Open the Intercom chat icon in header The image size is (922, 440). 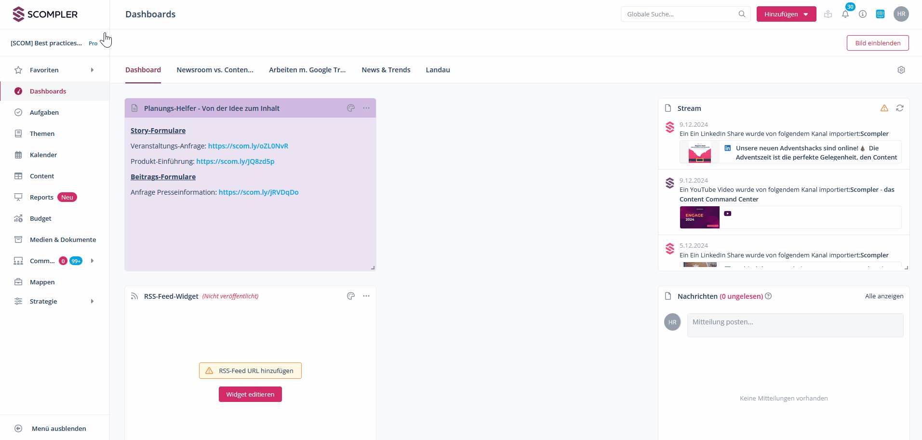point(880,14)
